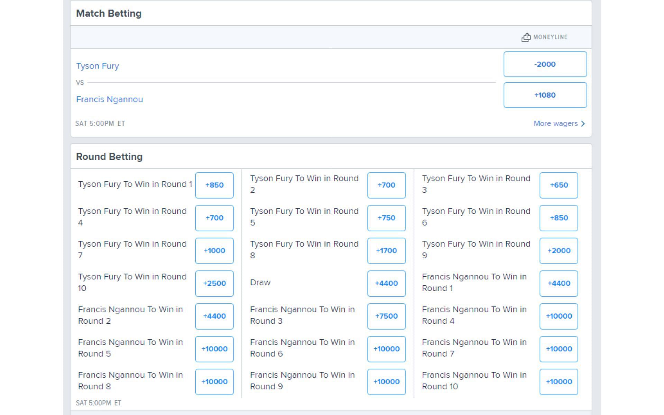664x415 pixels.
Task: Click the Round Betting section heading
Action: click(109, 157)
